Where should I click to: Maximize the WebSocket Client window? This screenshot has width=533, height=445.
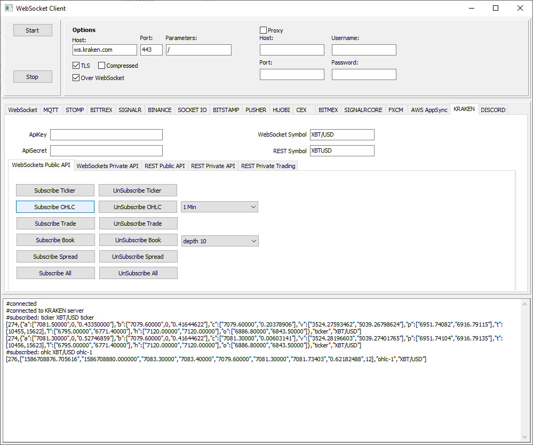click(496, 8)
